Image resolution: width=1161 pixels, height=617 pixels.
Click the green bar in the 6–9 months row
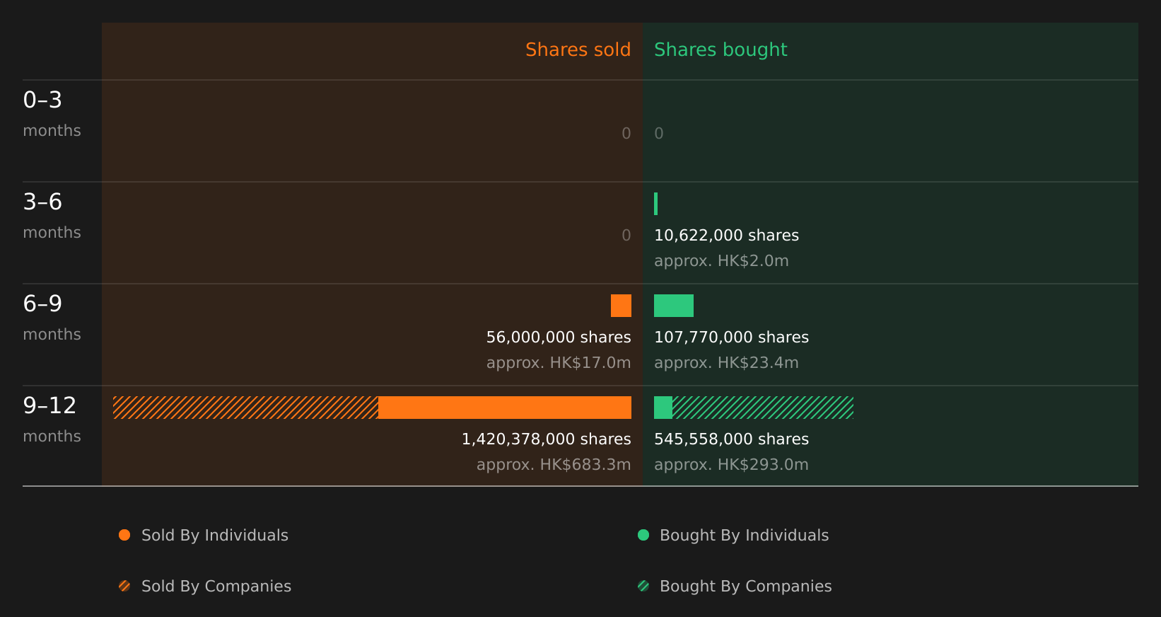pos(674,306)
